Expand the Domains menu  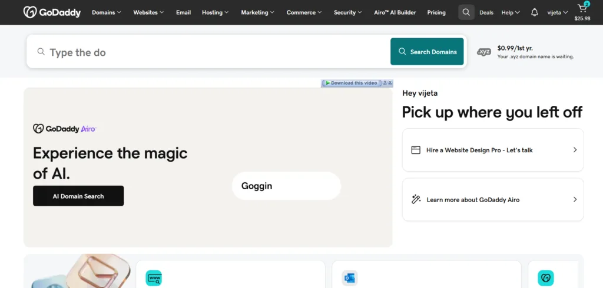(x=107, y=12)
